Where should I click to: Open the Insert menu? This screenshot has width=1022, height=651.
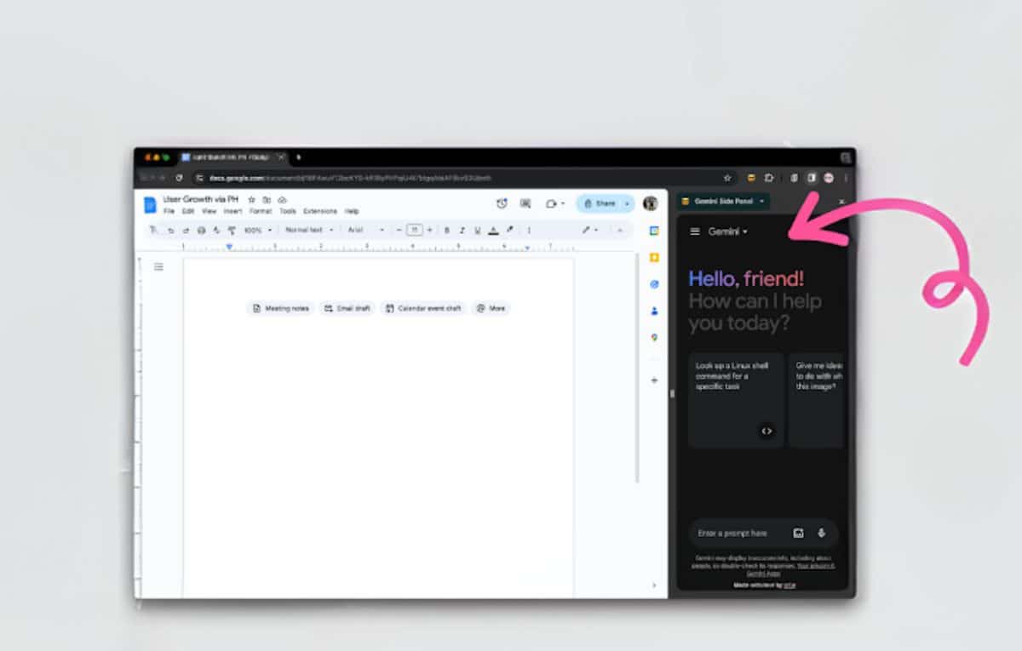point(233,211)
